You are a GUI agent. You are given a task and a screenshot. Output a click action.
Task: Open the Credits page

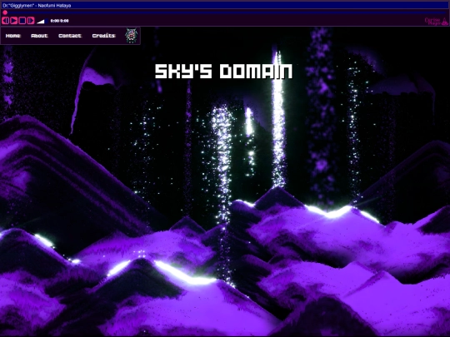tap(103, 36)
